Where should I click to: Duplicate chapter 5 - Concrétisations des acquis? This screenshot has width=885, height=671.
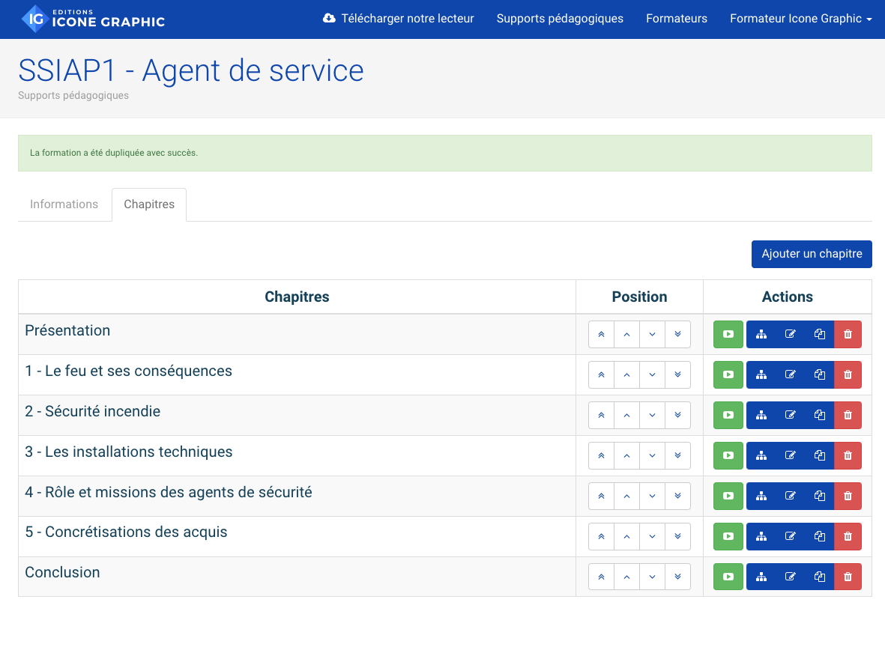pos(820,536)
